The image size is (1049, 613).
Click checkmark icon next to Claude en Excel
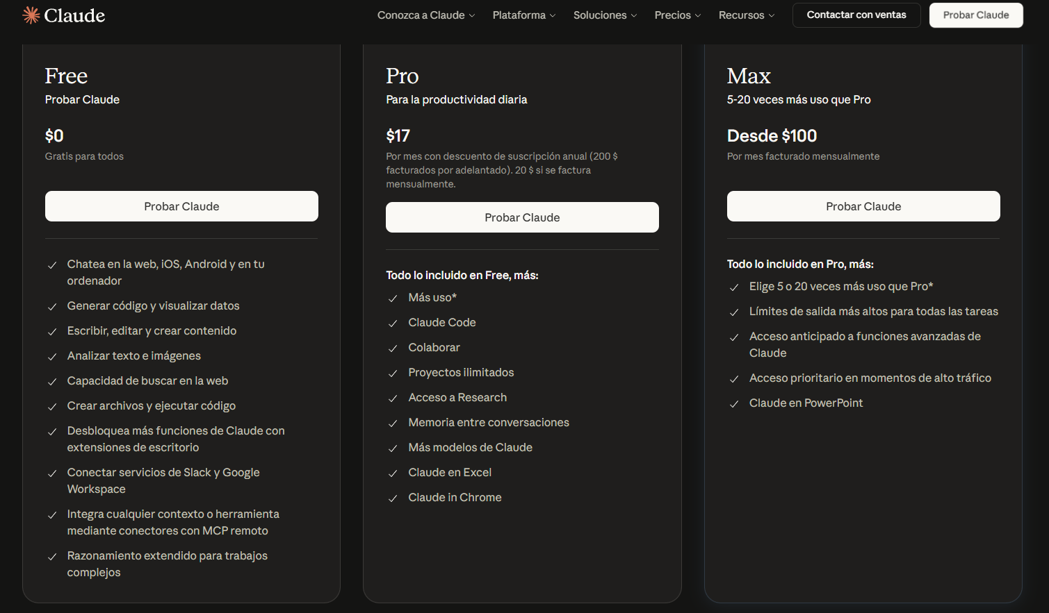coord(393,473)
